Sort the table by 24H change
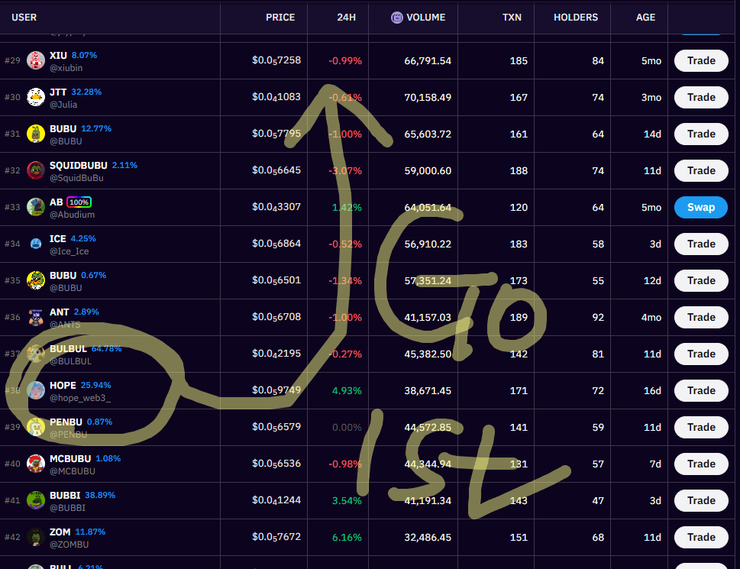Image resolution: width=740 pixels, height=569 pixels. (346, 18)
